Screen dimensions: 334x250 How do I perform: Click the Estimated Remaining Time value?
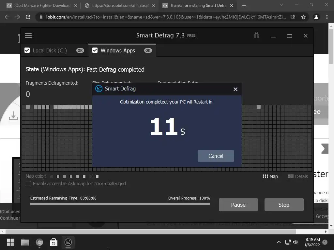(88, 198)
